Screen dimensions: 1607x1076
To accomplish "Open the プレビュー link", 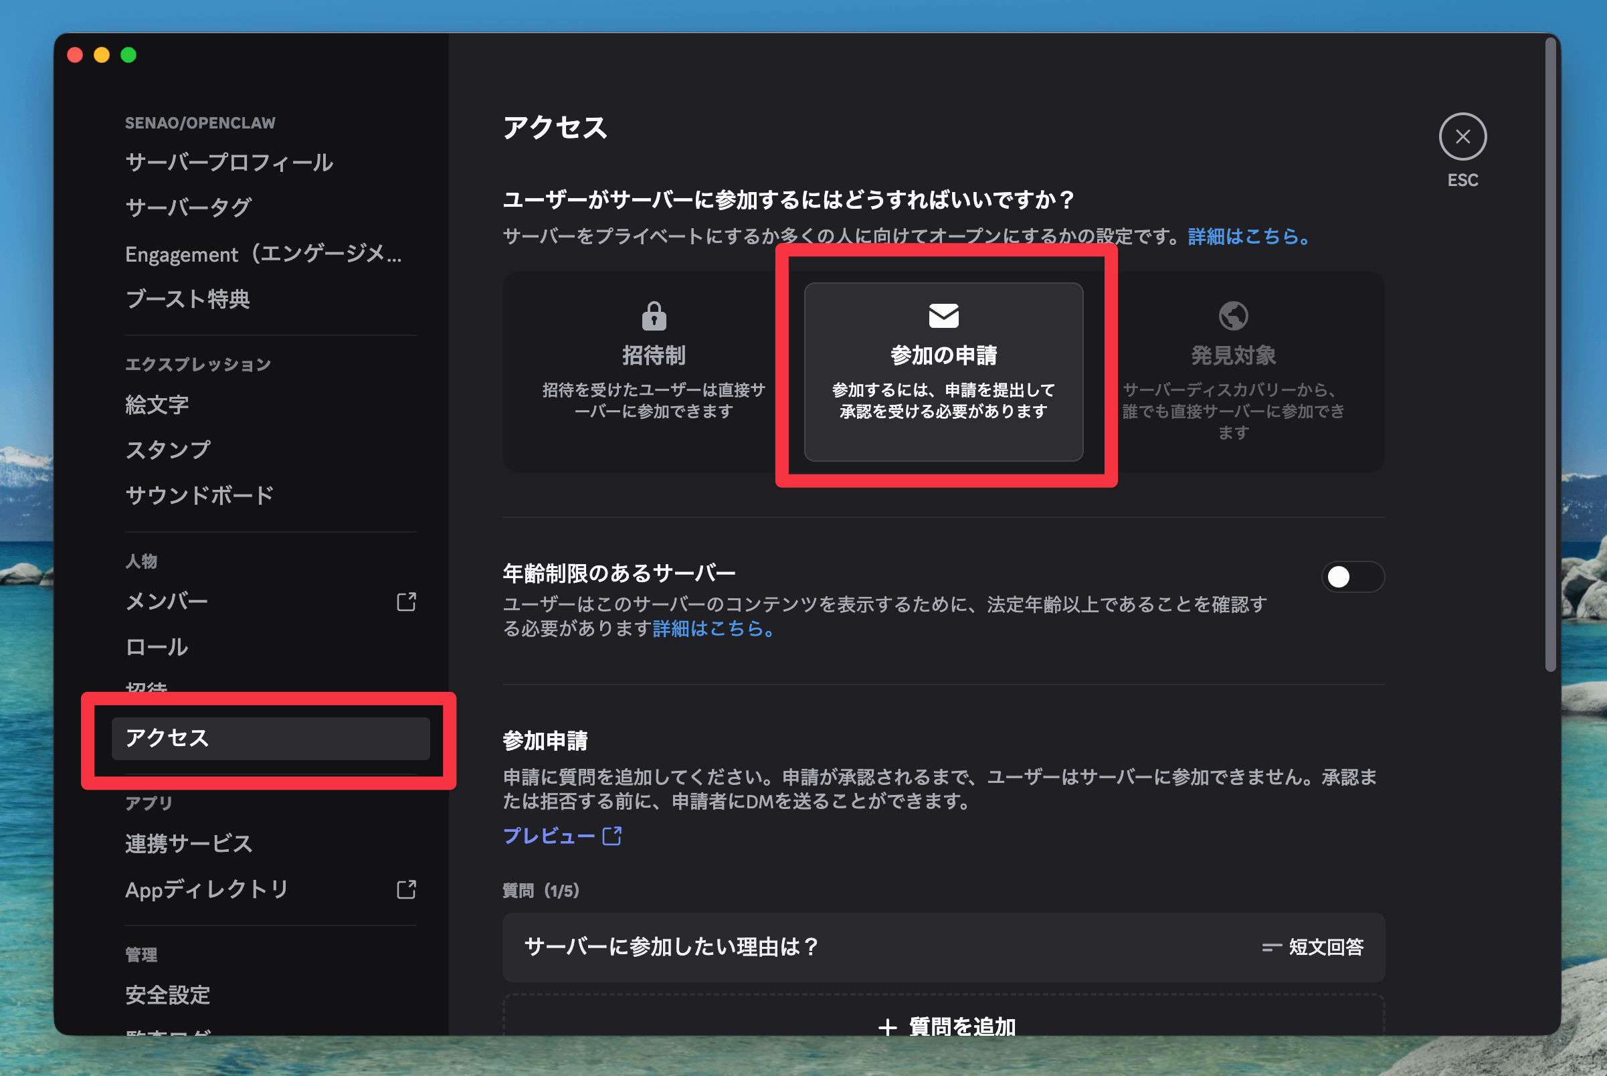I will [x=549, y=836].
